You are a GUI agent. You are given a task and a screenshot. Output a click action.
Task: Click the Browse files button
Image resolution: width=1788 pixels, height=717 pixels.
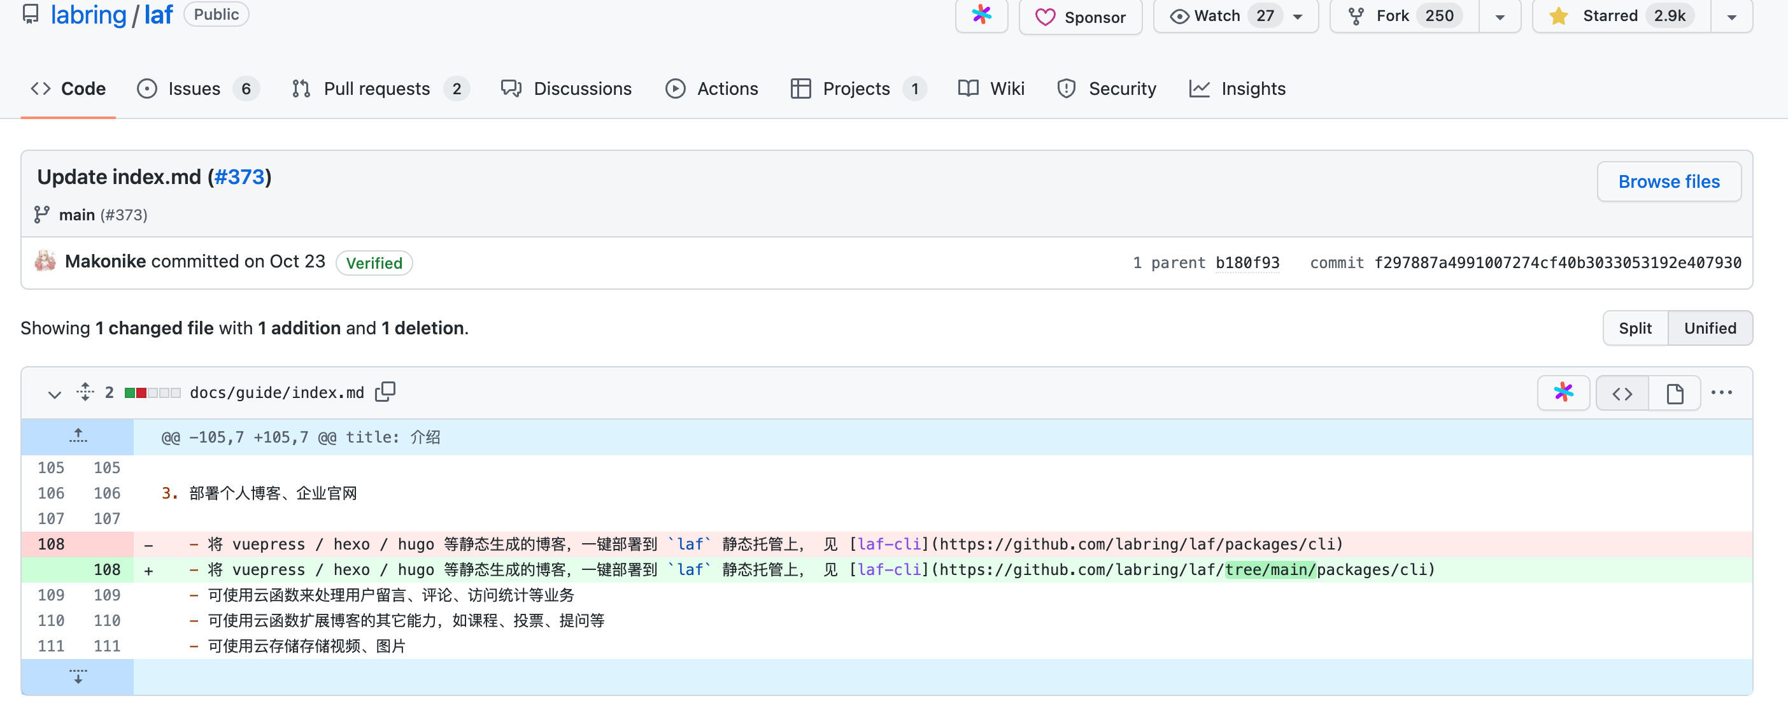click(1669, 182)
